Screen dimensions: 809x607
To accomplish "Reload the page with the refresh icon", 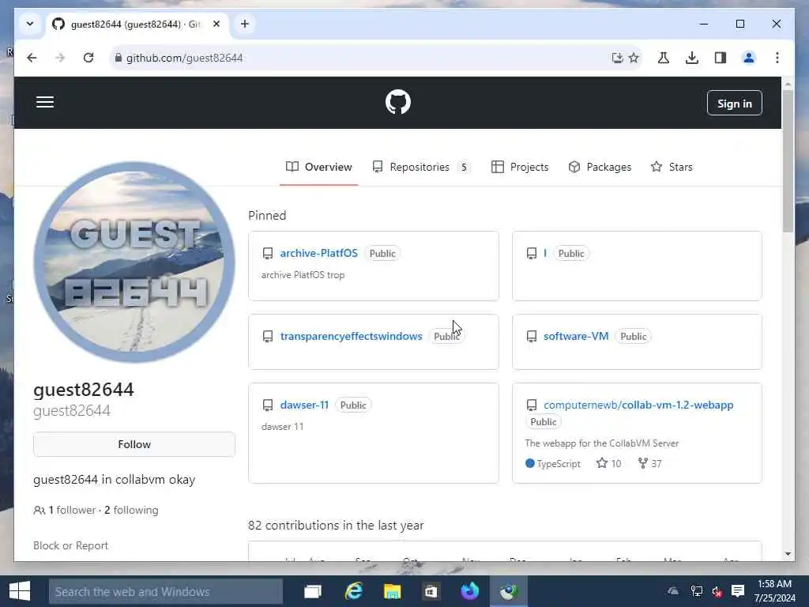I will pos(88,58).
